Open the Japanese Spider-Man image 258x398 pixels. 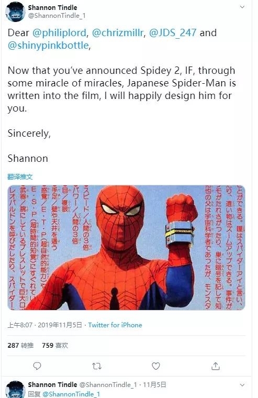(x=126, y=248)
